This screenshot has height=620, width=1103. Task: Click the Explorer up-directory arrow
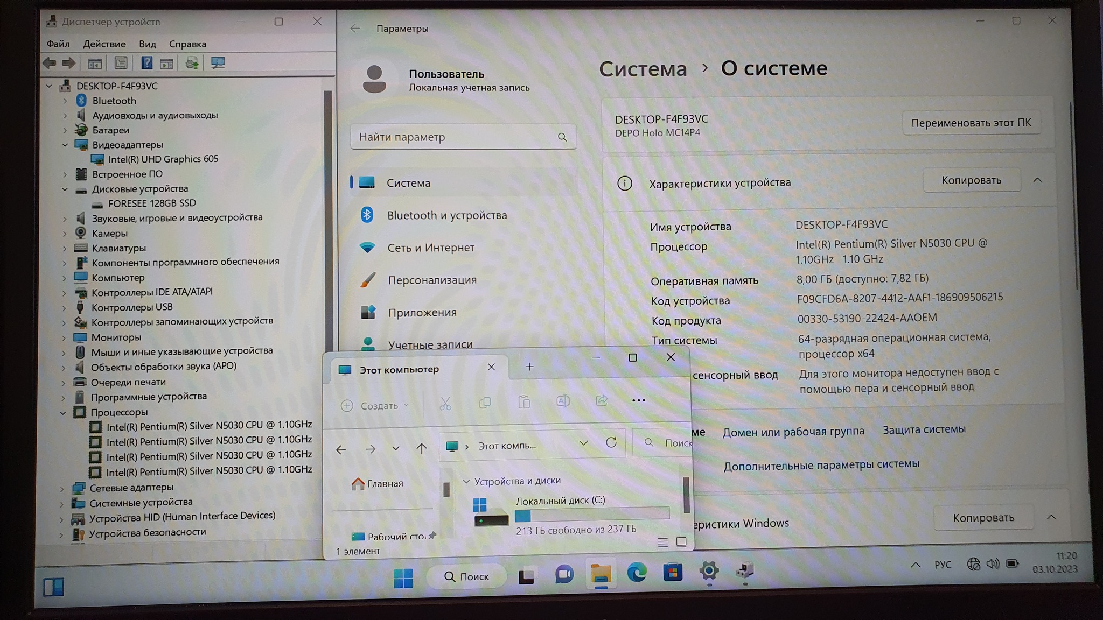pos(421,448)
